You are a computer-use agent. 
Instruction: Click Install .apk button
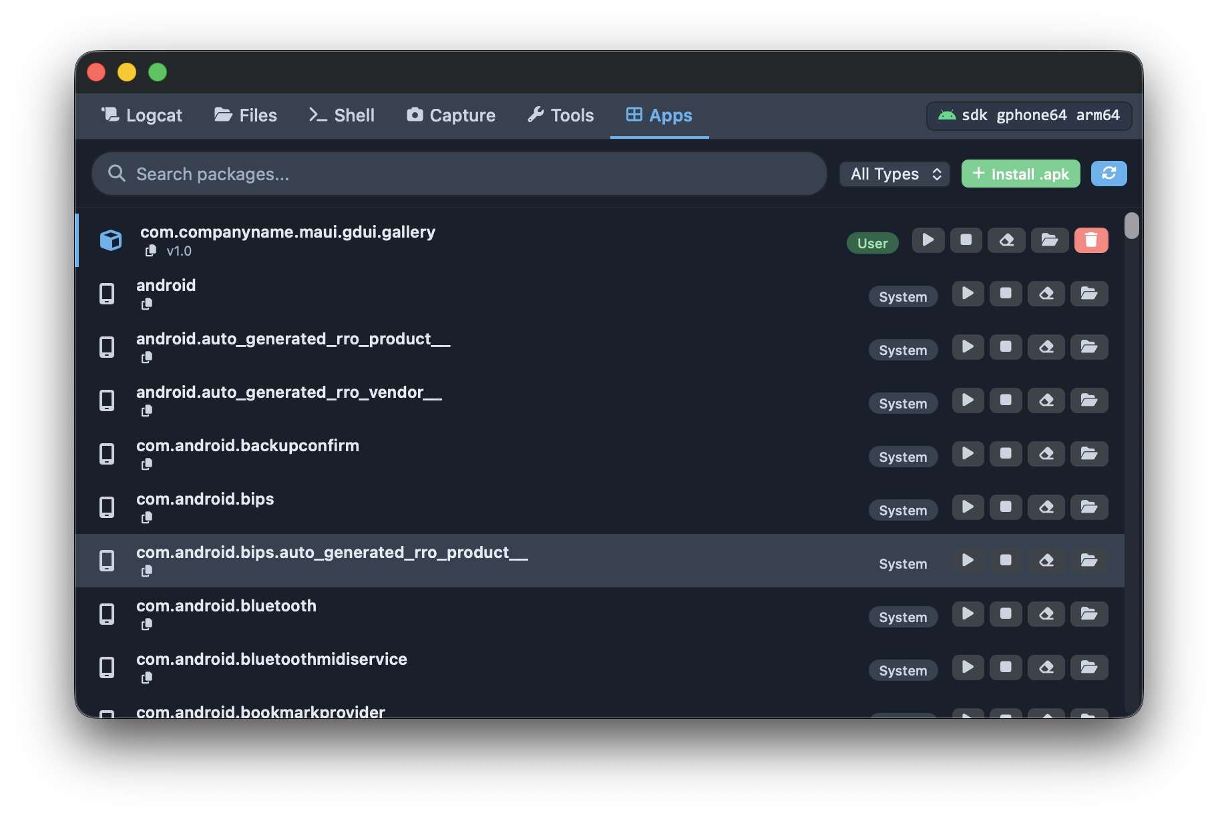click(x=1020, y=174)
